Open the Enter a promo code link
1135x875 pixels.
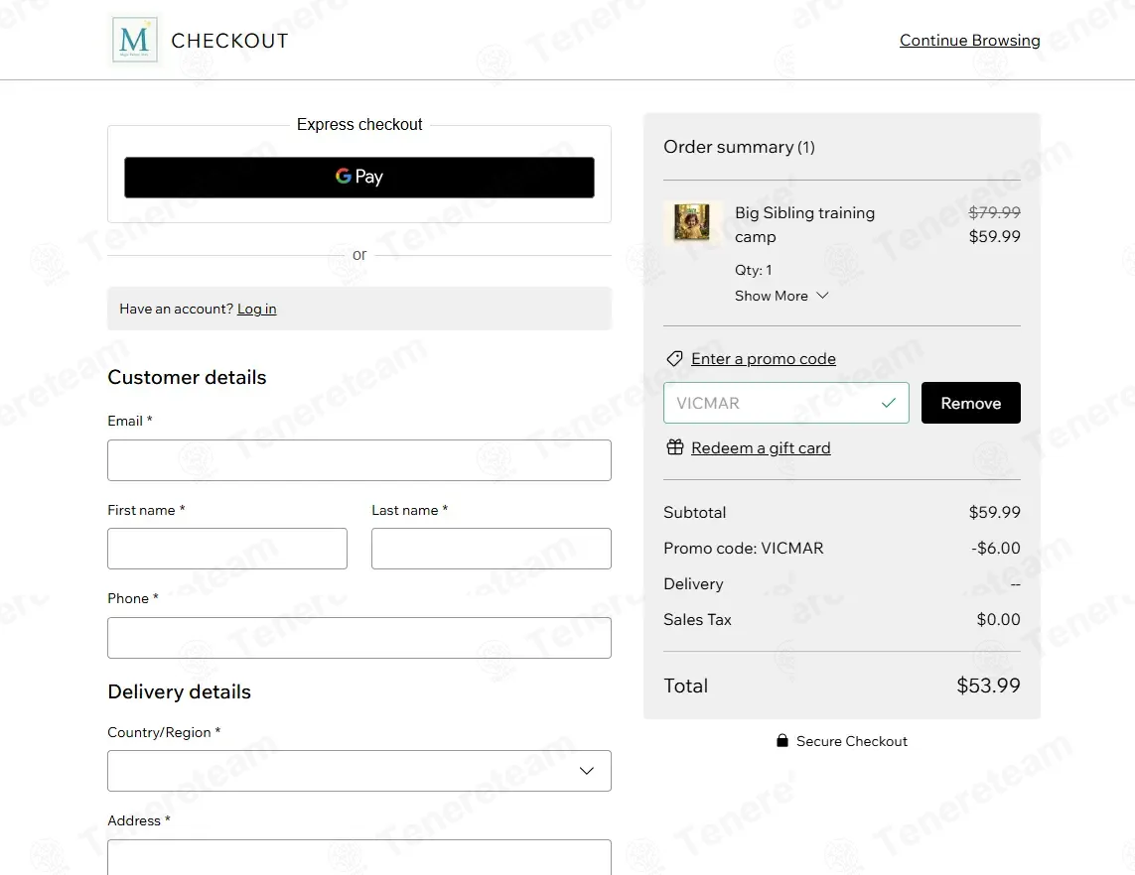763,359
